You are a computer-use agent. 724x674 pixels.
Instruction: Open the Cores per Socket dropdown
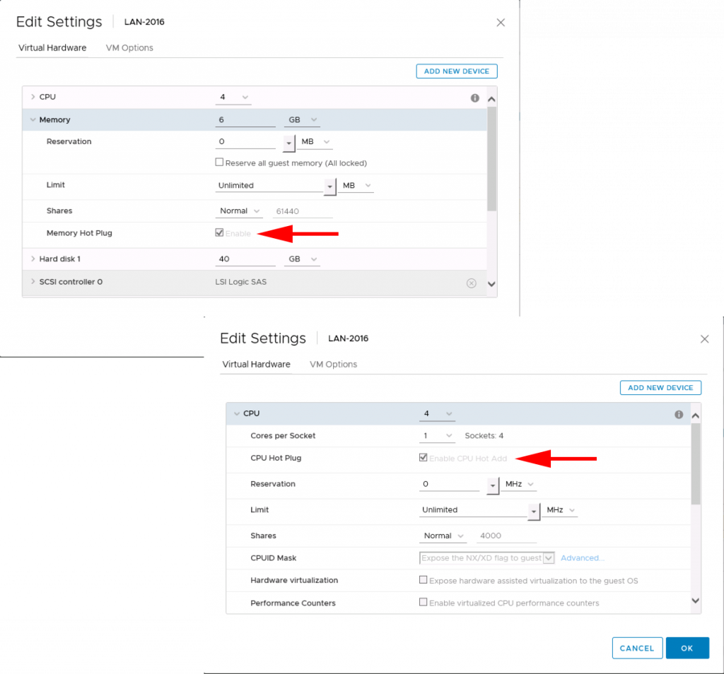448,436
